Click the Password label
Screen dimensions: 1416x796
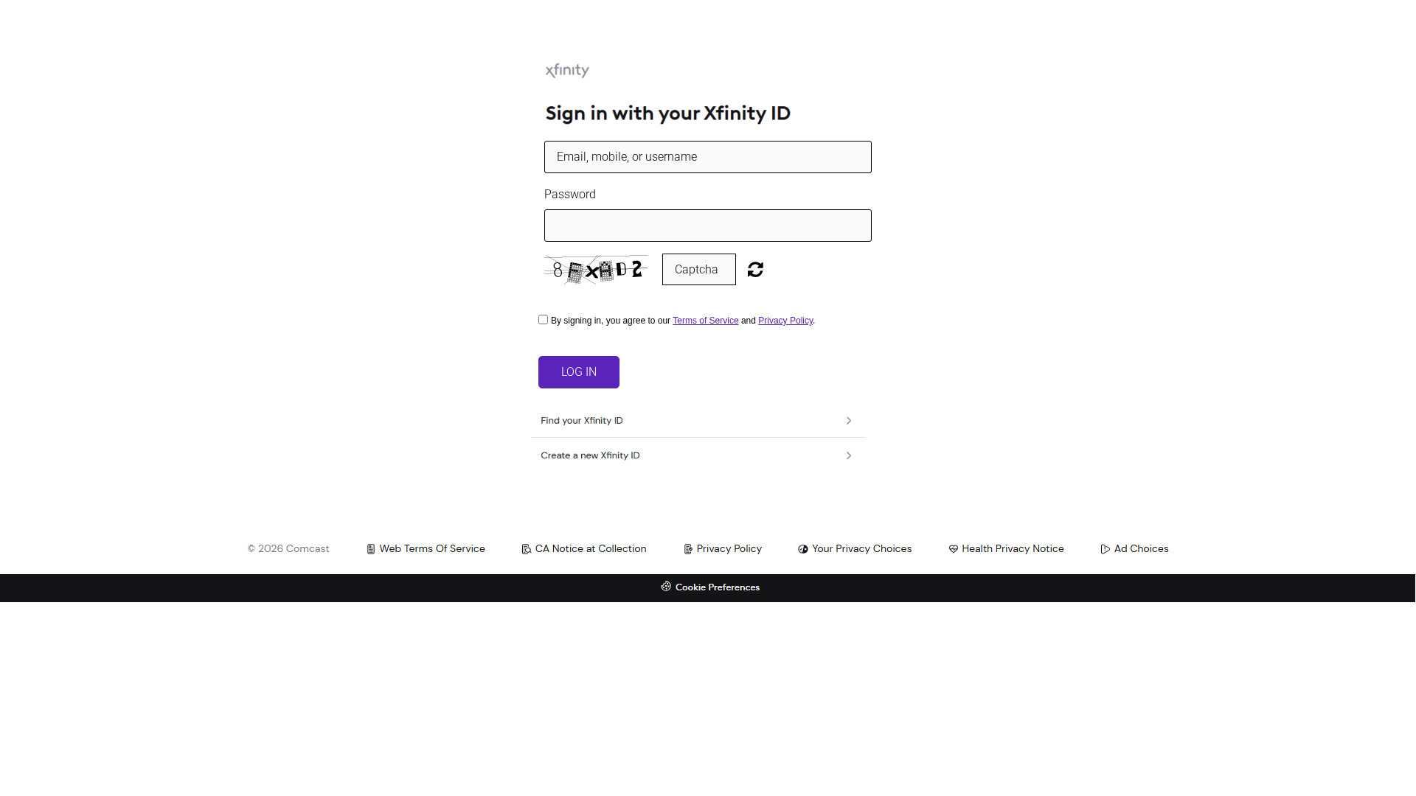click(570, 195)
